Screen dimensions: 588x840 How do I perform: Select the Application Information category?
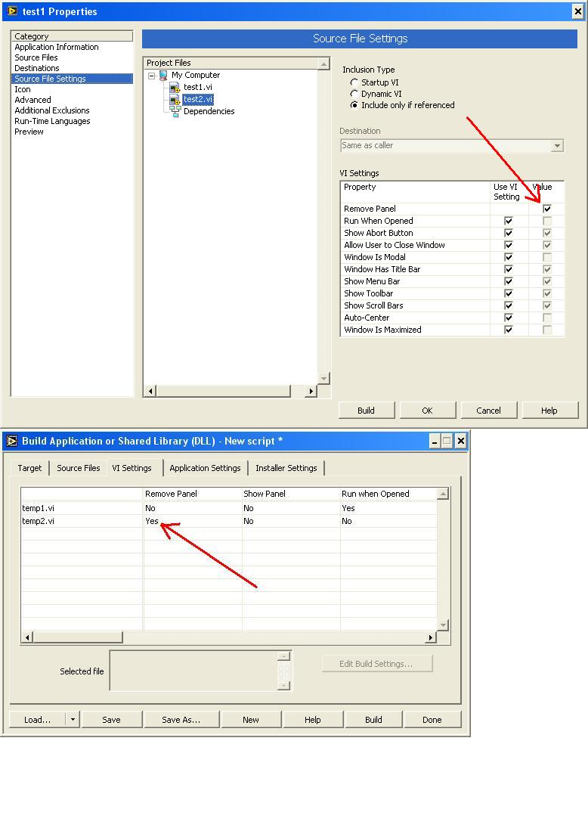click(72, 47)
